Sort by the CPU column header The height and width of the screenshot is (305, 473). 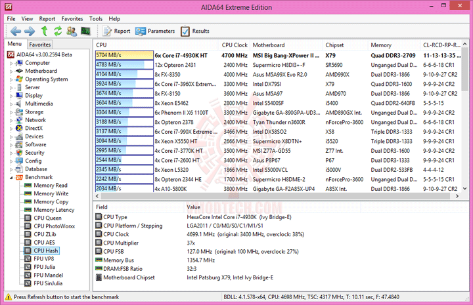156,45
